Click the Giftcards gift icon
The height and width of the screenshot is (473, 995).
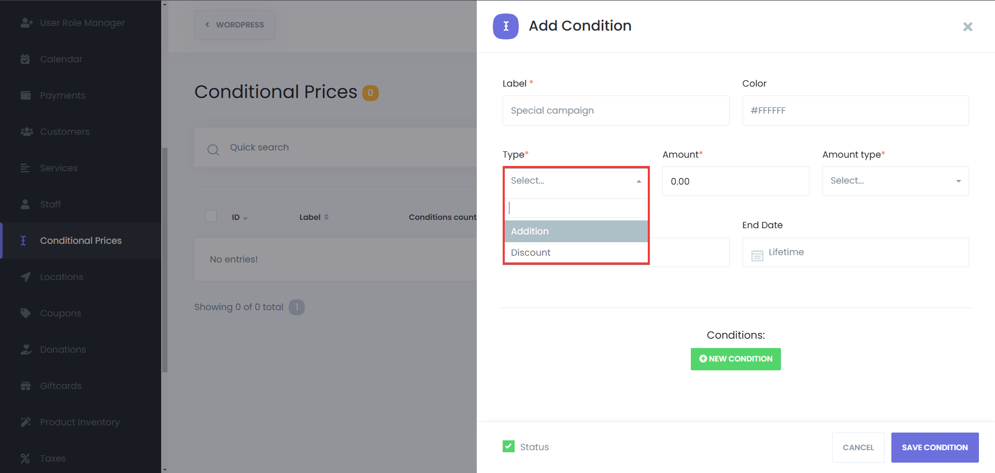[x=25, y=386]
